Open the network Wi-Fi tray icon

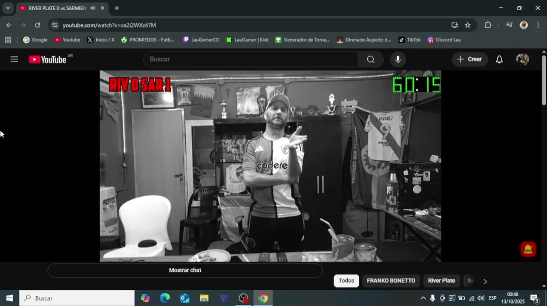click(472, 298)
